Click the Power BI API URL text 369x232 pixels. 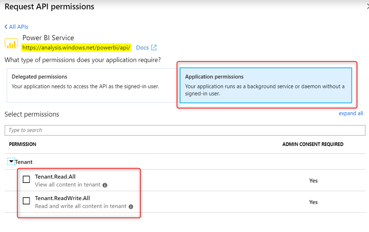(x=76, y=48)
